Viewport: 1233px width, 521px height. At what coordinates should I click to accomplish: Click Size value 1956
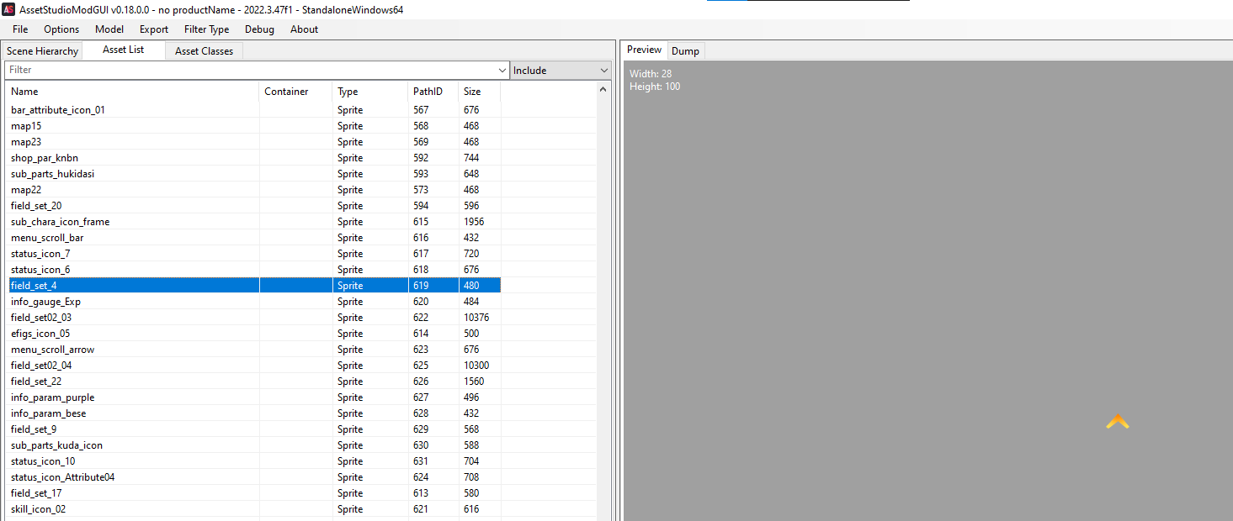click(474, 222)
